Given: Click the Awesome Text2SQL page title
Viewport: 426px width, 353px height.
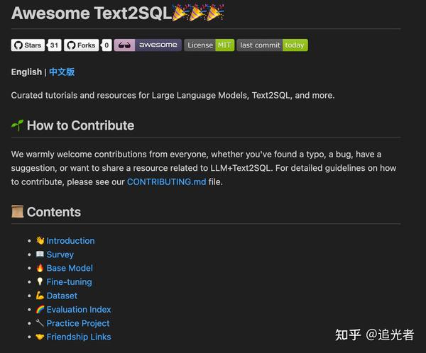Looking at the screenshot, I should coord(92,13).
